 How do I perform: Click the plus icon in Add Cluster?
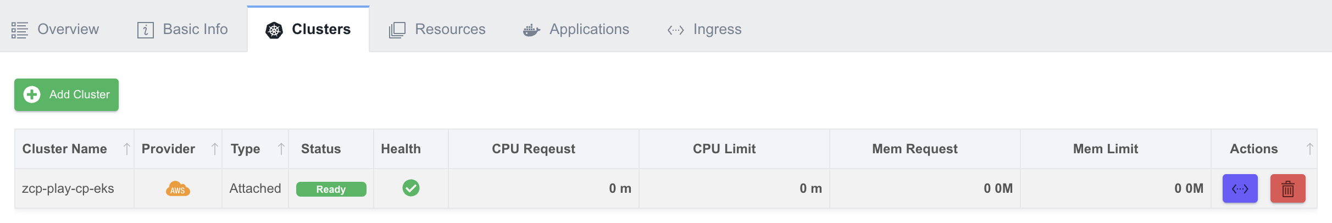(32, 94)
